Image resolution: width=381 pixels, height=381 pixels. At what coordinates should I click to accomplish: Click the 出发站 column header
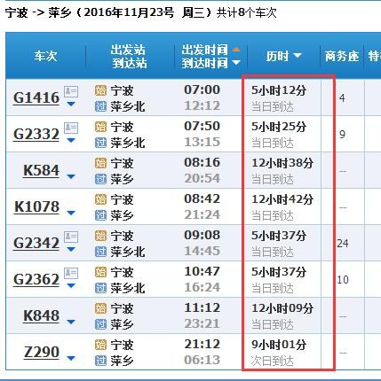pyautogui.click(x=128, y=50)
